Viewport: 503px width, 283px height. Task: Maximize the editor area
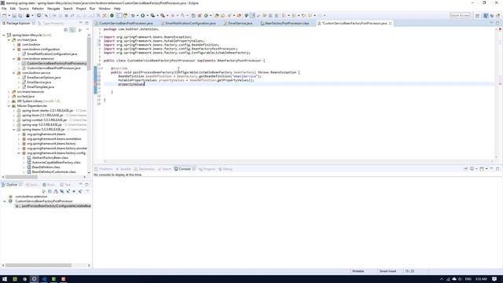point(497,23)
